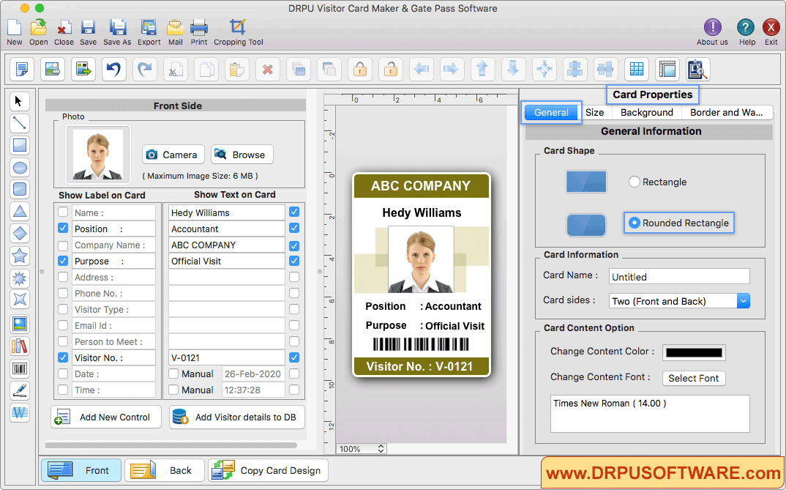786x490 pixels.
Task: Enable the Company Name label checkbox
Action: click(63, 245)
